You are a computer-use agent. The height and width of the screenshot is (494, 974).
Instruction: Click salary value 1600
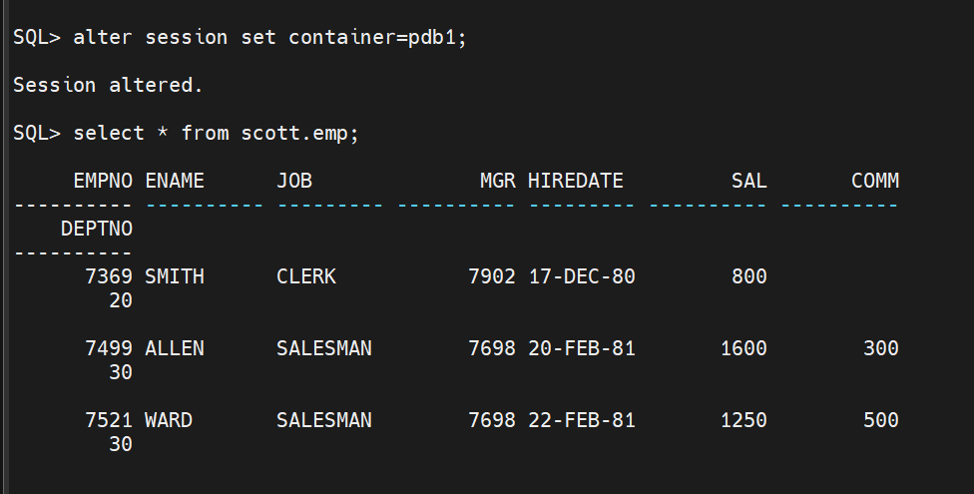743,348
